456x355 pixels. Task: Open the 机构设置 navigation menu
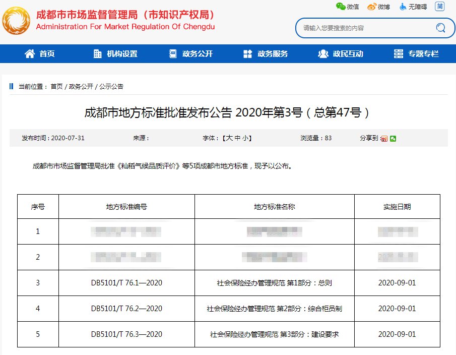point(115,54)
